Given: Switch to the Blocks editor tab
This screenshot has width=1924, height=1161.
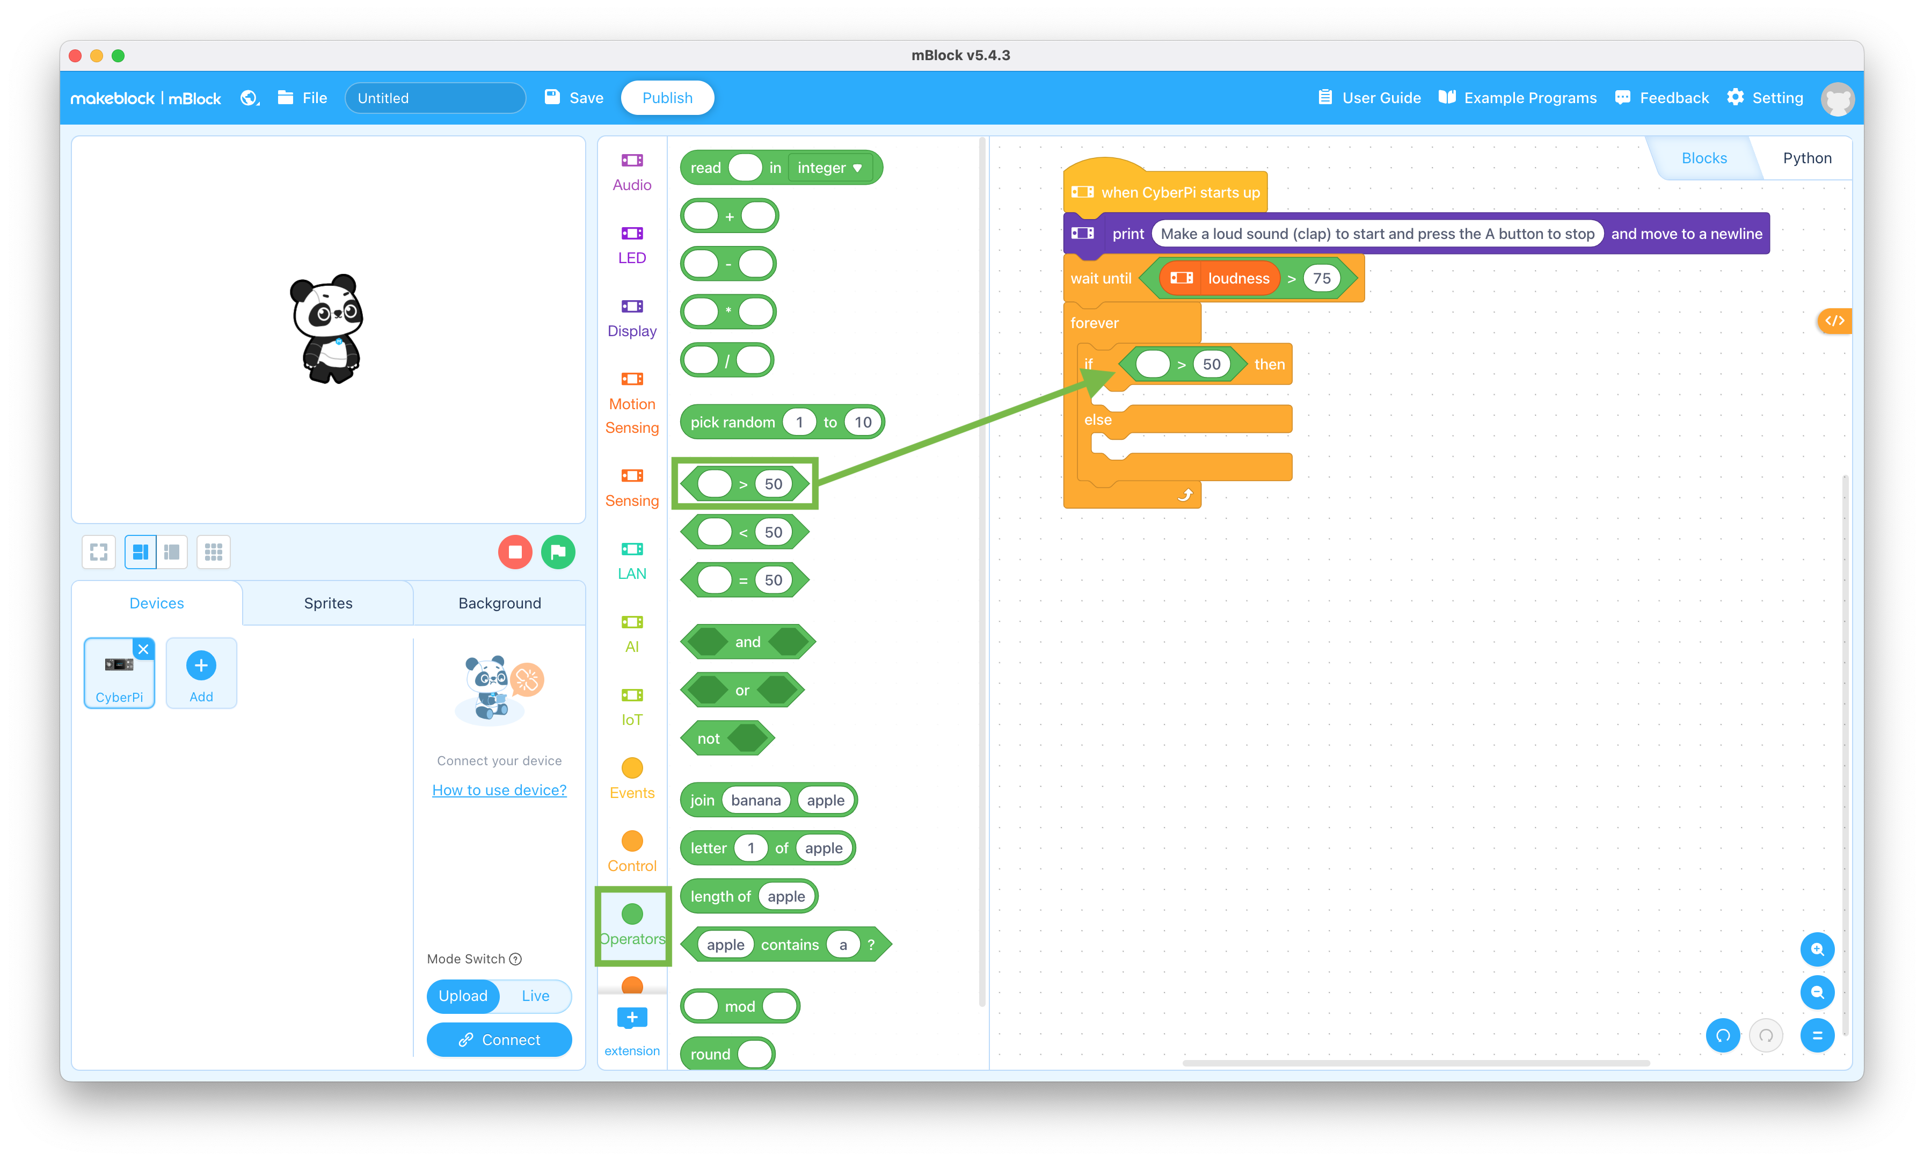Looking at the screenshot, I should coord(1703,159).
